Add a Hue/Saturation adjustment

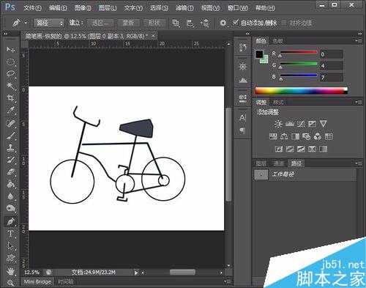coord(273,136)
